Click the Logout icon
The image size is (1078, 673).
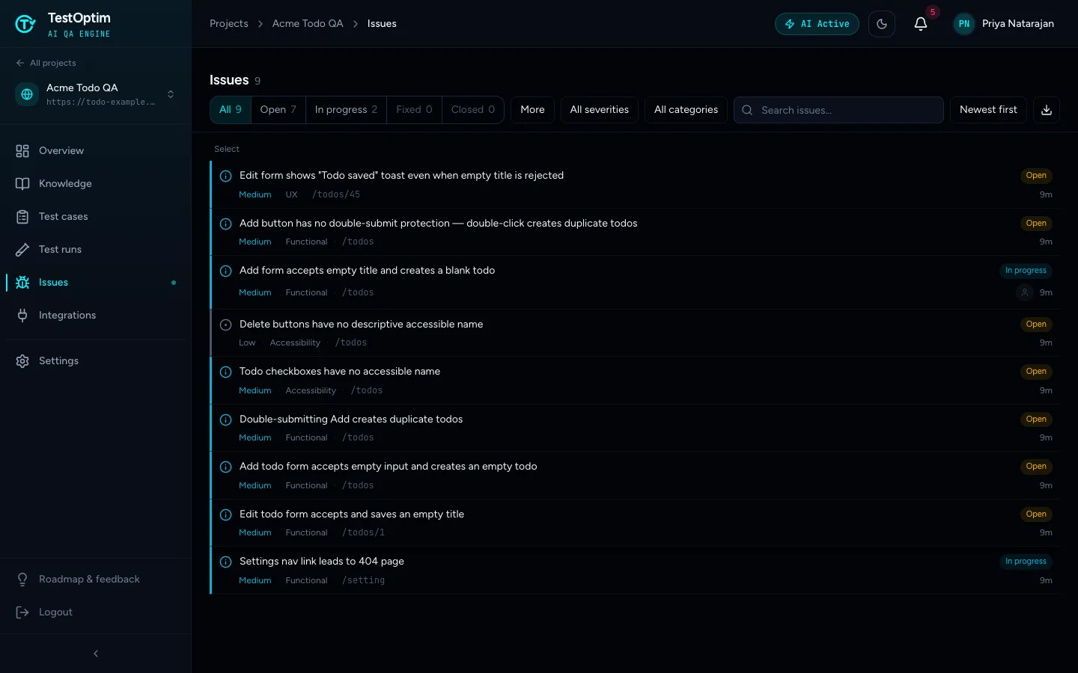[22, 612]
